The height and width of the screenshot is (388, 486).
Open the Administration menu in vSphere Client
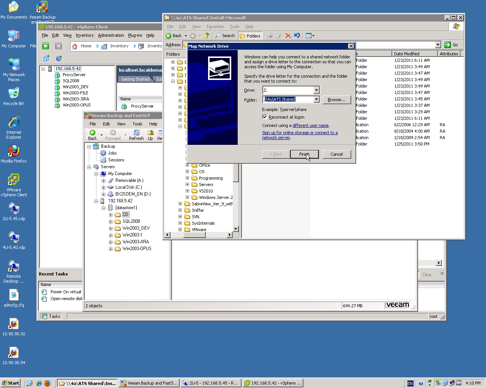pyautogui.click(x=111, y=35)
